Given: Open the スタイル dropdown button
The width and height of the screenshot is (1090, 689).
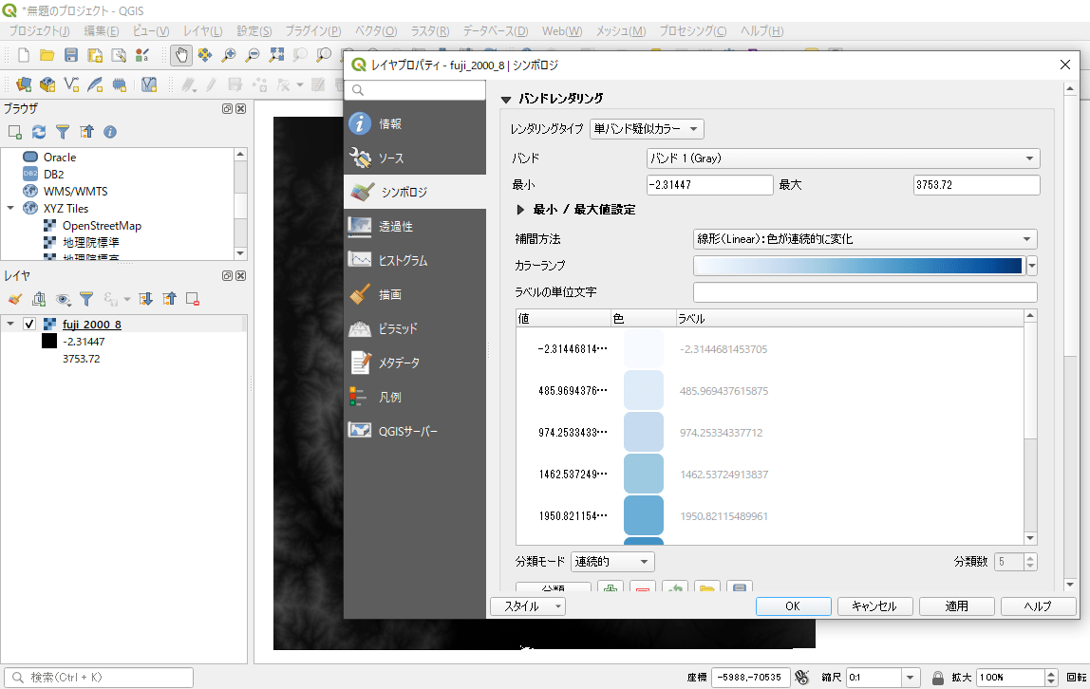Looking at the screenshot, I should (x=528, y=606).
